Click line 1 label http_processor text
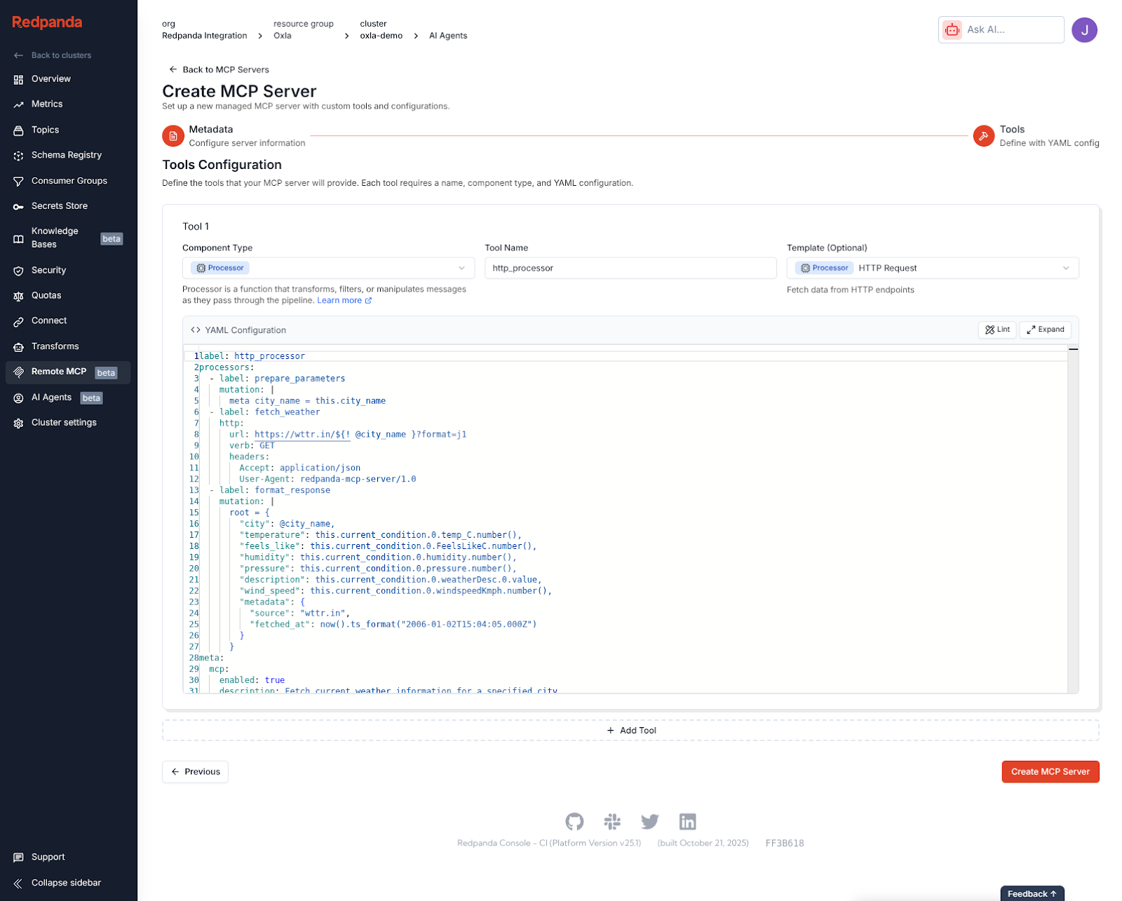The width and height of the screenshot is (1122, 901). 252,356
